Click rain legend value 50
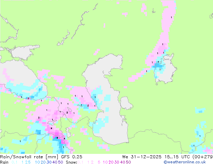Viewport: 213px width, 165px height. (60, 162)
